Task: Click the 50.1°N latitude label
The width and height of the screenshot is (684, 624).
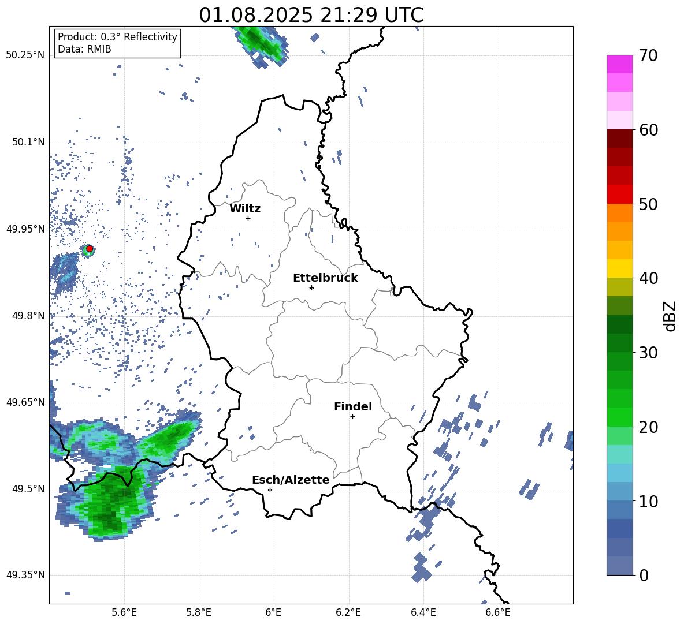Action: 28,142
